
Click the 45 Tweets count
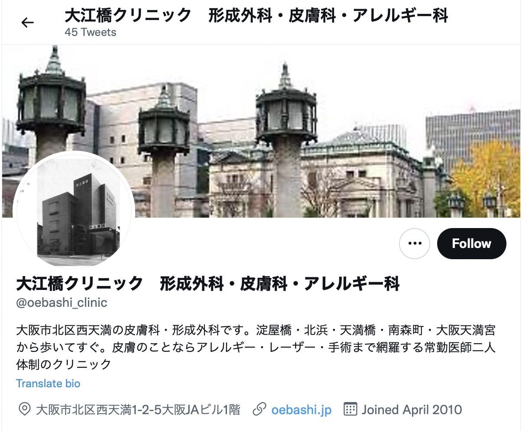pyautogui.click(x=91, y=32)
